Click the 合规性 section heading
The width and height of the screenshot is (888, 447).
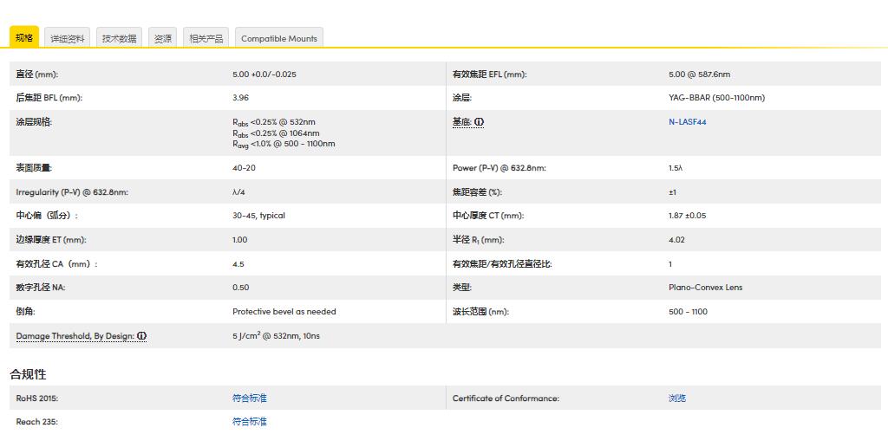(x=28, y=374)
